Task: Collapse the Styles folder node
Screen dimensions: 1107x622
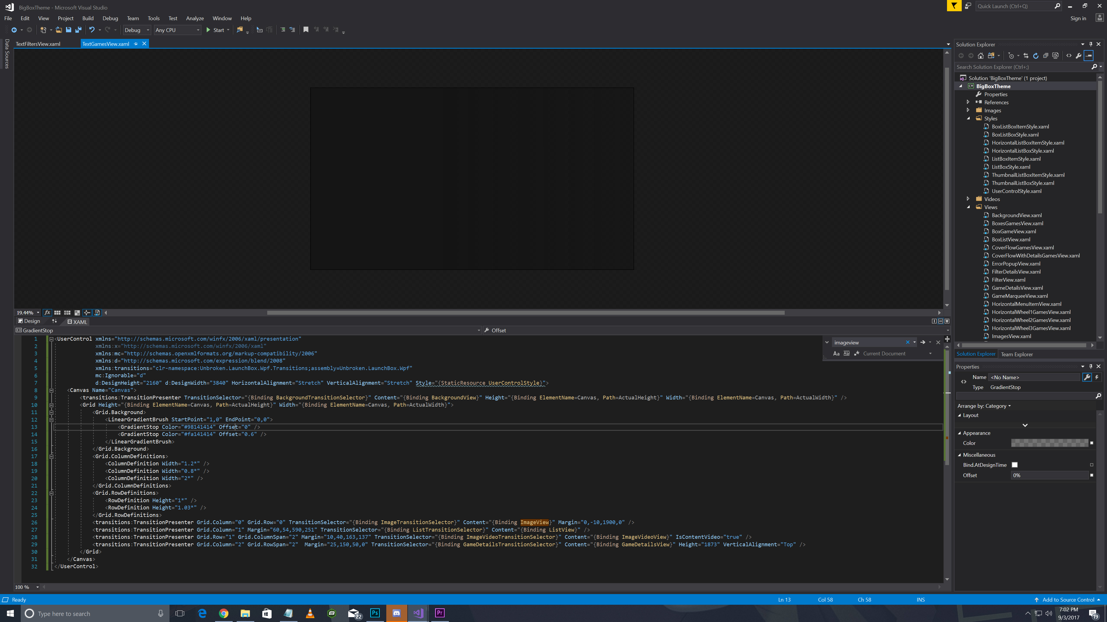Action: click(968, 118)
